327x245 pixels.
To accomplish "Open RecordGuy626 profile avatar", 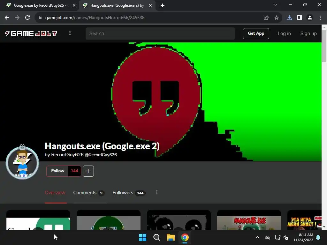I will tap(22, 163).
